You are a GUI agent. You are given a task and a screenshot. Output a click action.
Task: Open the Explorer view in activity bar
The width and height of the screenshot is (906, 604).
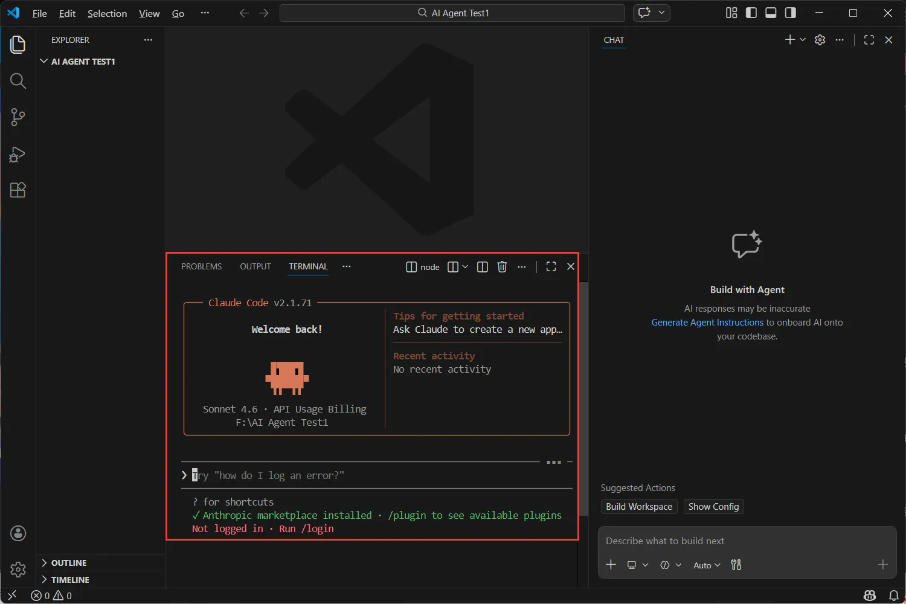[18, 45]
